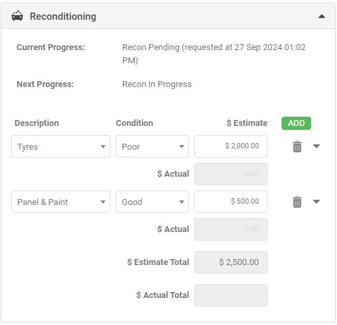The width and height of the screenshot is (337, 325).
Task: Open the Tyres description dropdown
Action: pos(61,146)
